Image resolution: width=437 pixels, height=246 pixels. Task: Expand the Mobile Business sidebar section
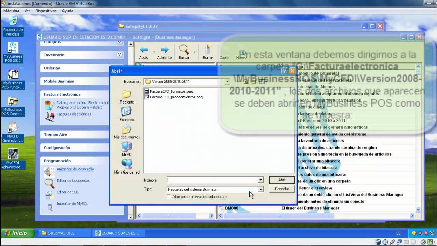pyautogui.click(x=75, y=81)
